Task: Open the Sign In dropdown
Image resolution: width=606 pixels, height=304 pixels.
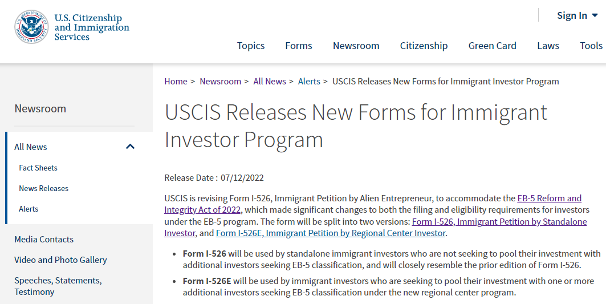Action: 577,15
